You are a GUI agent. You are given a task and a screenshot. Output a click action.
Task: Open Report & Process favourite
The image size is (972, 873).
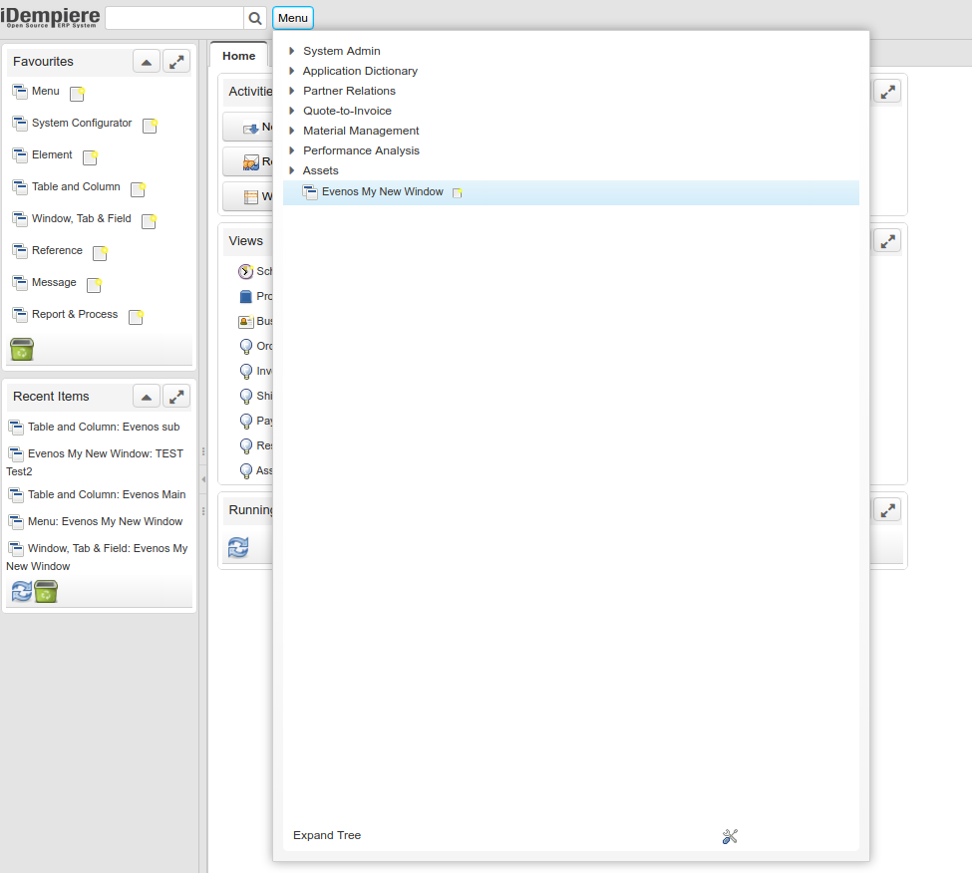(75, 314)
